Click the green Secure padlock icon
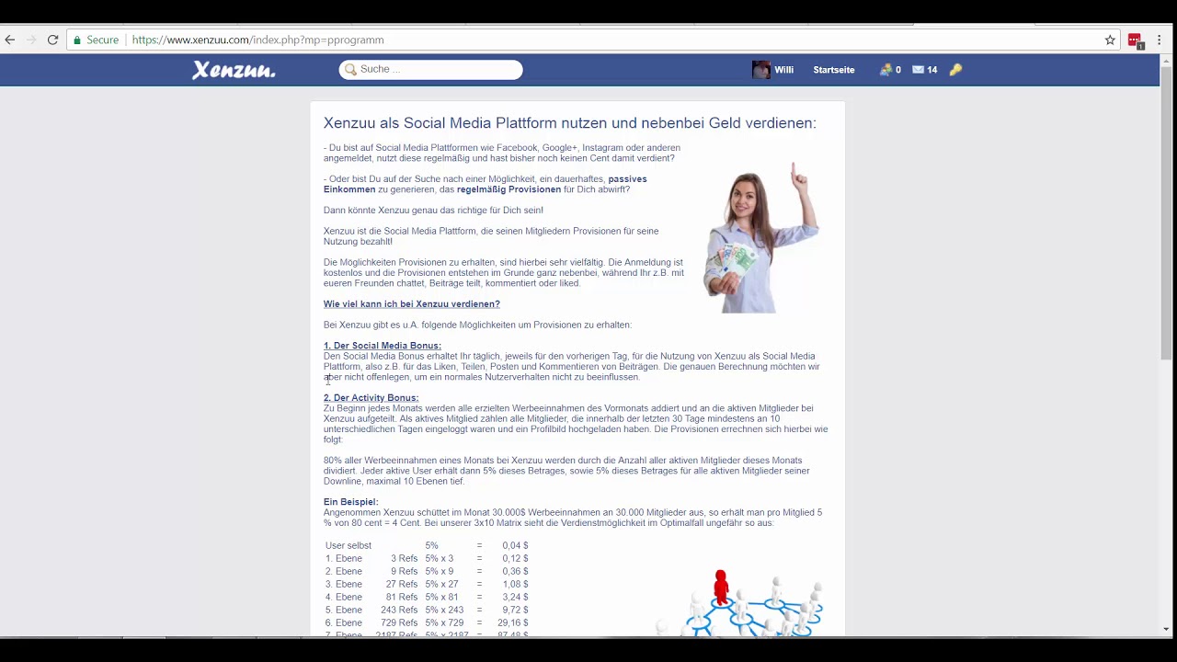1177x662 pixels. click(x=77, y=40)
